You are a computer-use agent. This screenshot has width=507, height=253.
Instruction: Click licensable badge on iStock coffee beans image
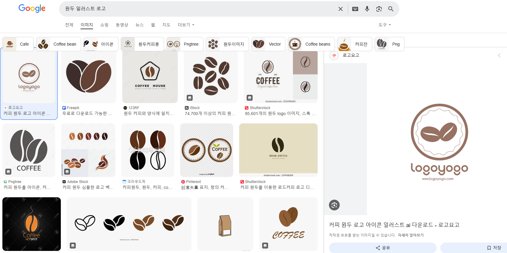[190, 98]
